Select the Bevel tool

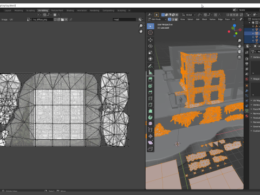[151, 92]
